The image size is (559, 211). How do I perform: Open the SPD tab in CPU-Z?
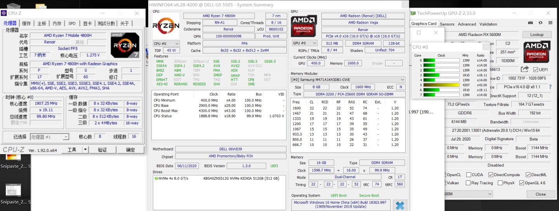pyautogui.click(x=72, y=24)
